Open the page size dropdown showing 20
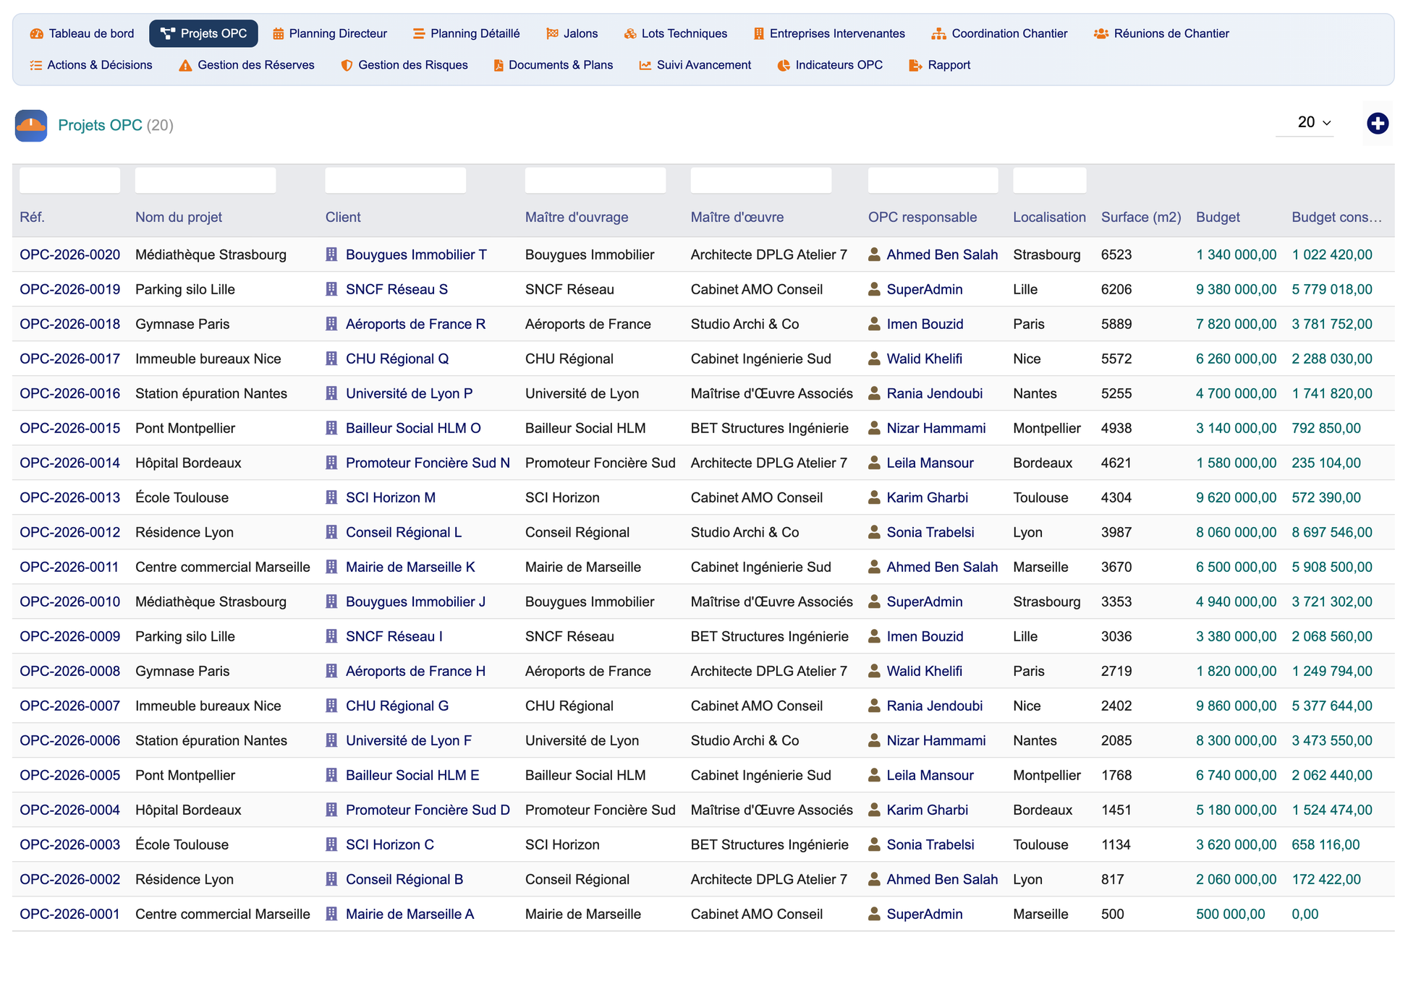This screenshot has height=984, width=1408. 1305,122
